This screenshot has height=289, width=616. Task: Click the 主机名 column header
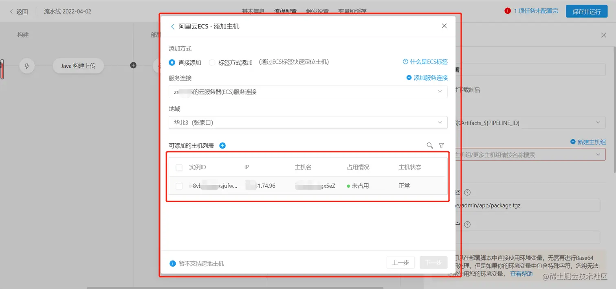click(303, 167)
